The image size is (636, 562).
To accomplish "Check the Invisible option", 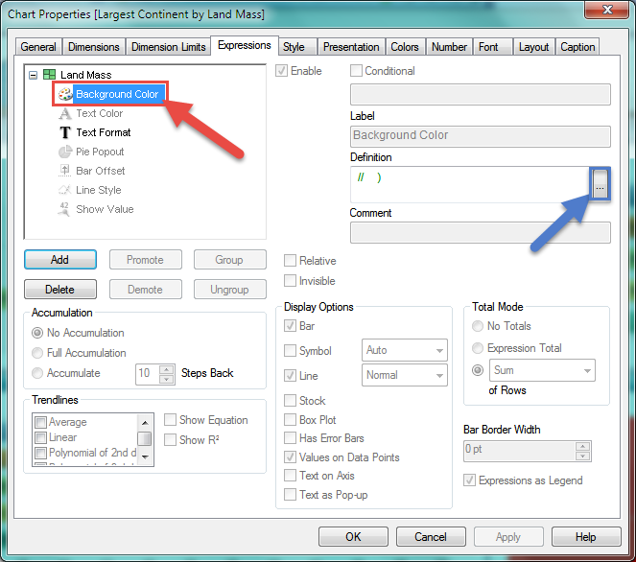I will (290, 281).
